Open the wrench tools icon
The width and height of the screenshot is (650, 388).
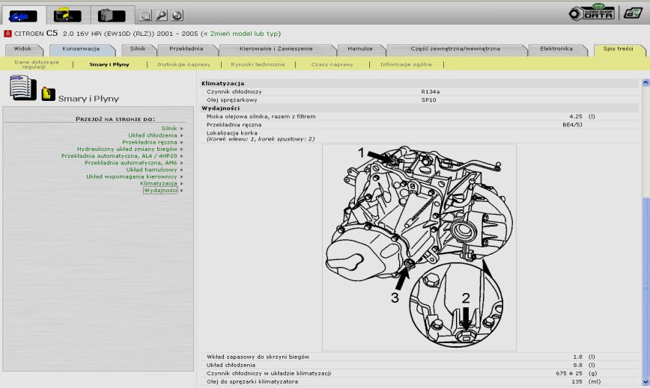pos(161,16)
